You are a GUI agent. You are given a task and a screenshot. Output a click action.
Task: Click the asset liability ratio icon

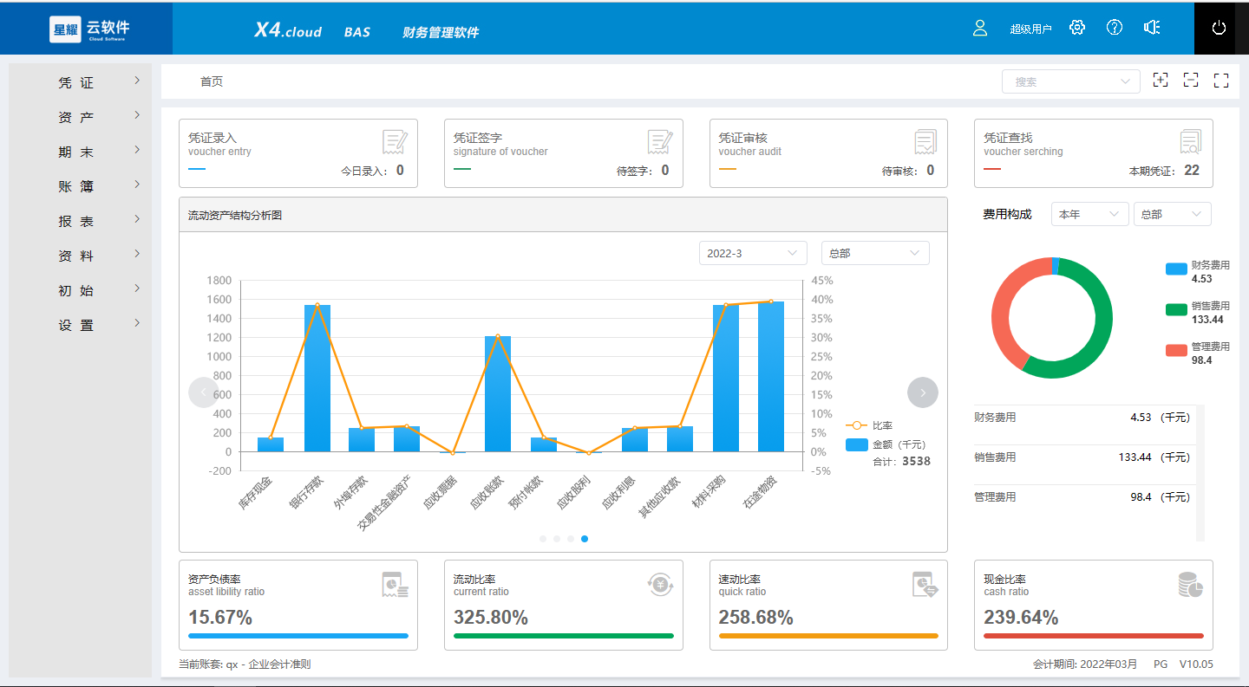395,585
